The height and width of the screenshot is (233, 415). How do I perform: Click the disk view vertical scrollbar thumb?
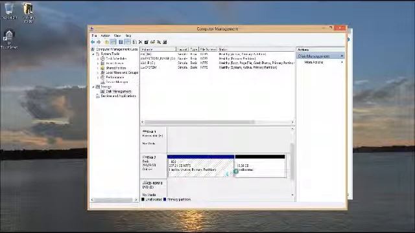pos(292,161)
